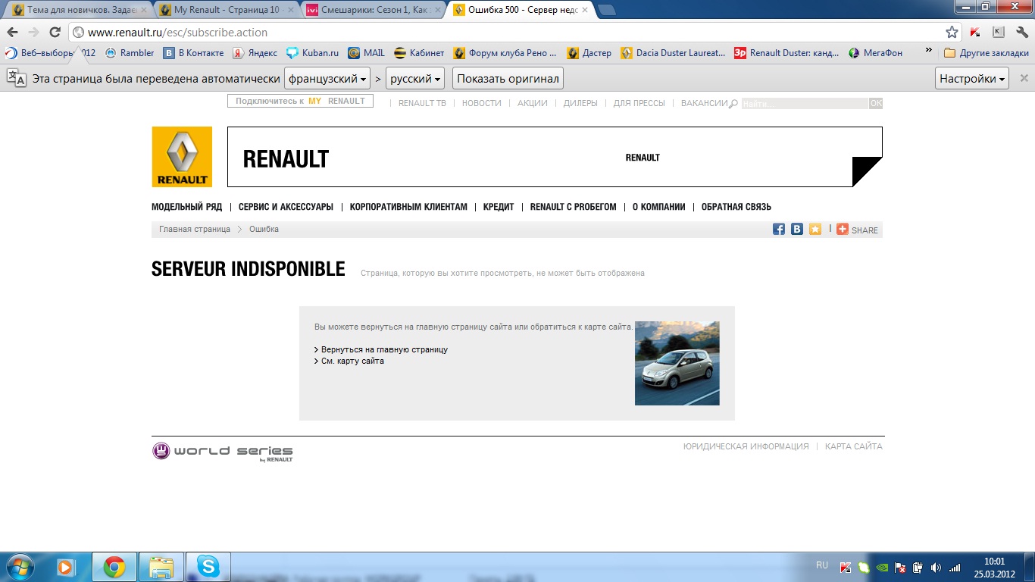Open Rambler bookmark
This screenshot has width=1035, height=582.
[x=129, y=53]
